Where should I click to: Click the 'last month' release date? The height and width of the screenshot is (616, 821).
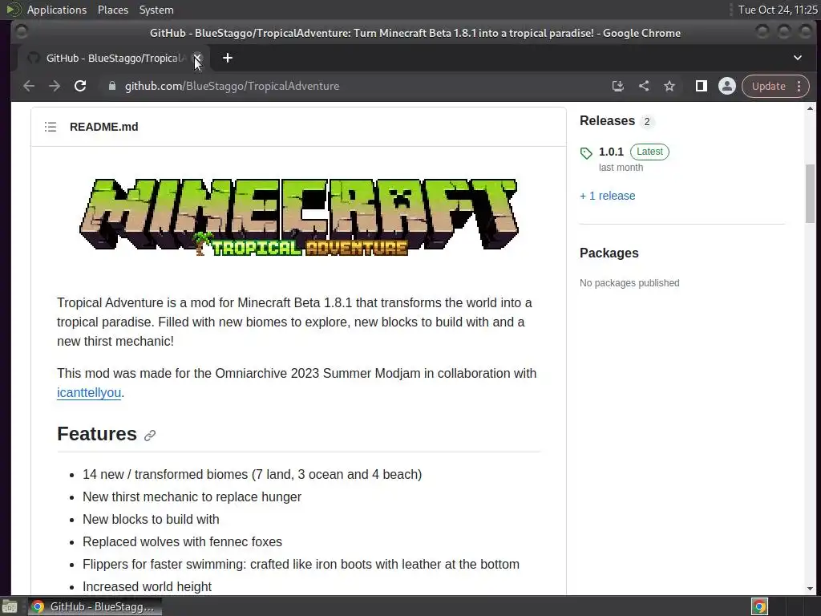(621, 168)
